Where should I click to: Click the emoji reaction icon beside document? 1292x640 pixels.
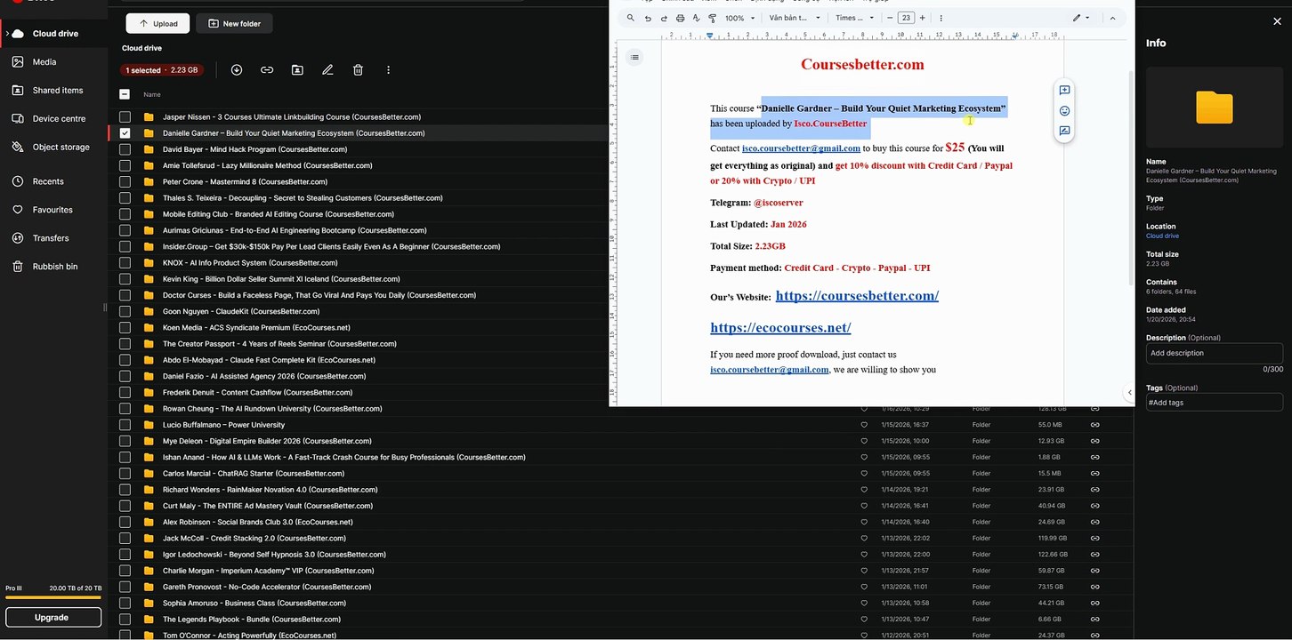point(1064,111)
